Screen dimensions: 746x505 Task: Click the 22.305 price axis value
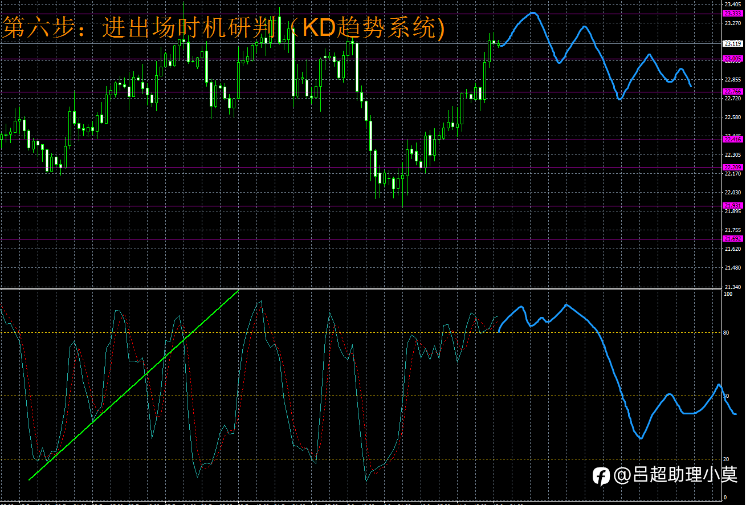click(x=732, y=154)
